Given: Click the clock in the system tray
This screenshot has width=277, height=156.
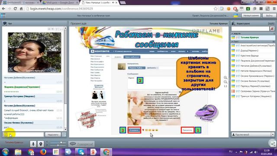Looking at the screenshot, I should click(x=267, y=152).
